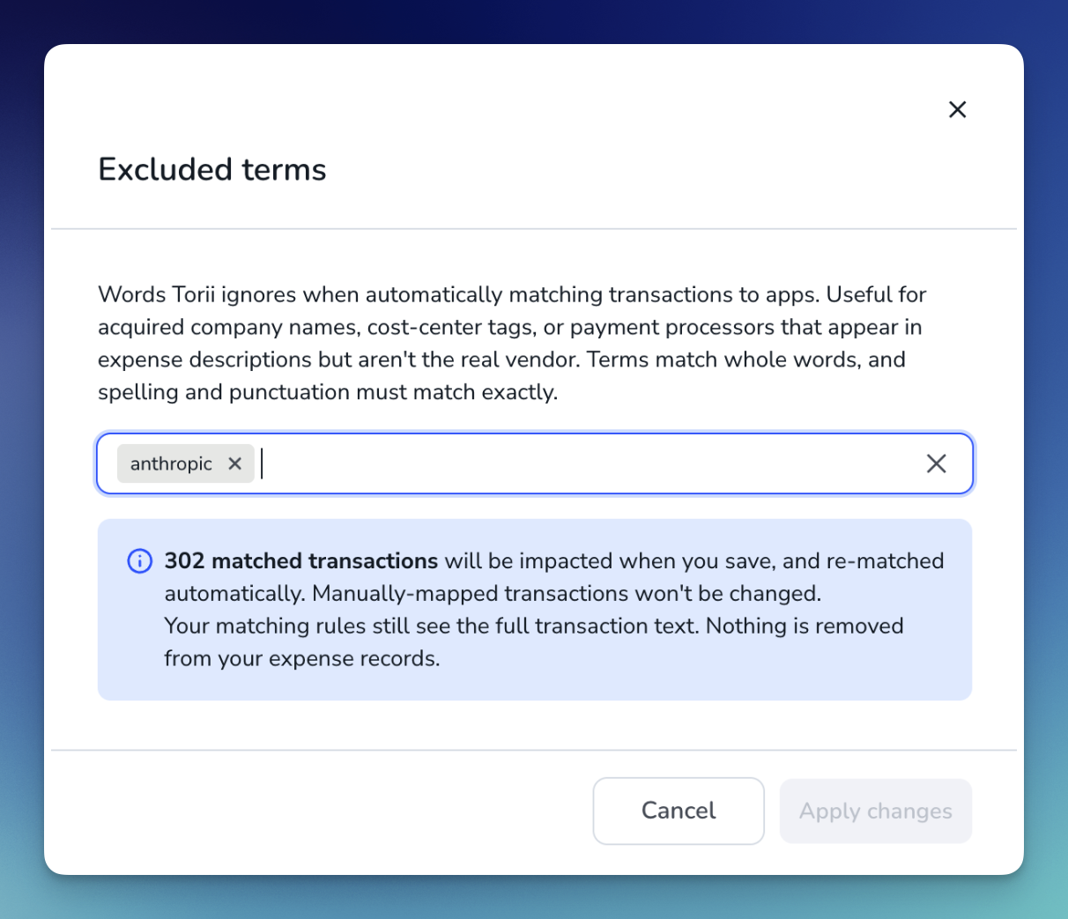Cancel the excluded terms changes
Viewport: 1068px width, 919px height.
[679, 811]
